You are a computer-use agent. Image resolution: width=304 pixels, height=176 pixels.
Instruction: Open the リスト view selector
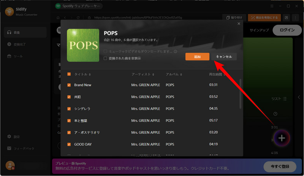(279, 98)
